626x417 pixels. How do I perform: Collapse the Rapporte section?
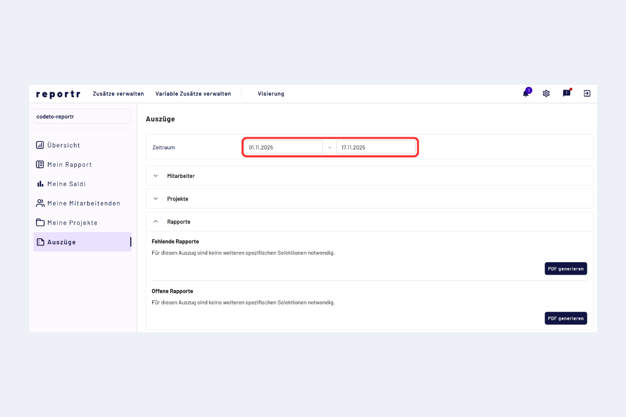[x=155, y=222]
